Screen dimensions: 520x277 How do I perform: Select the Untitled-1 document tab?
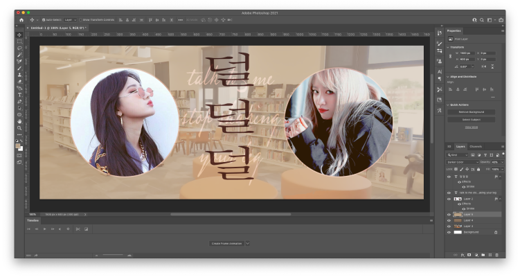click(58, 28)
